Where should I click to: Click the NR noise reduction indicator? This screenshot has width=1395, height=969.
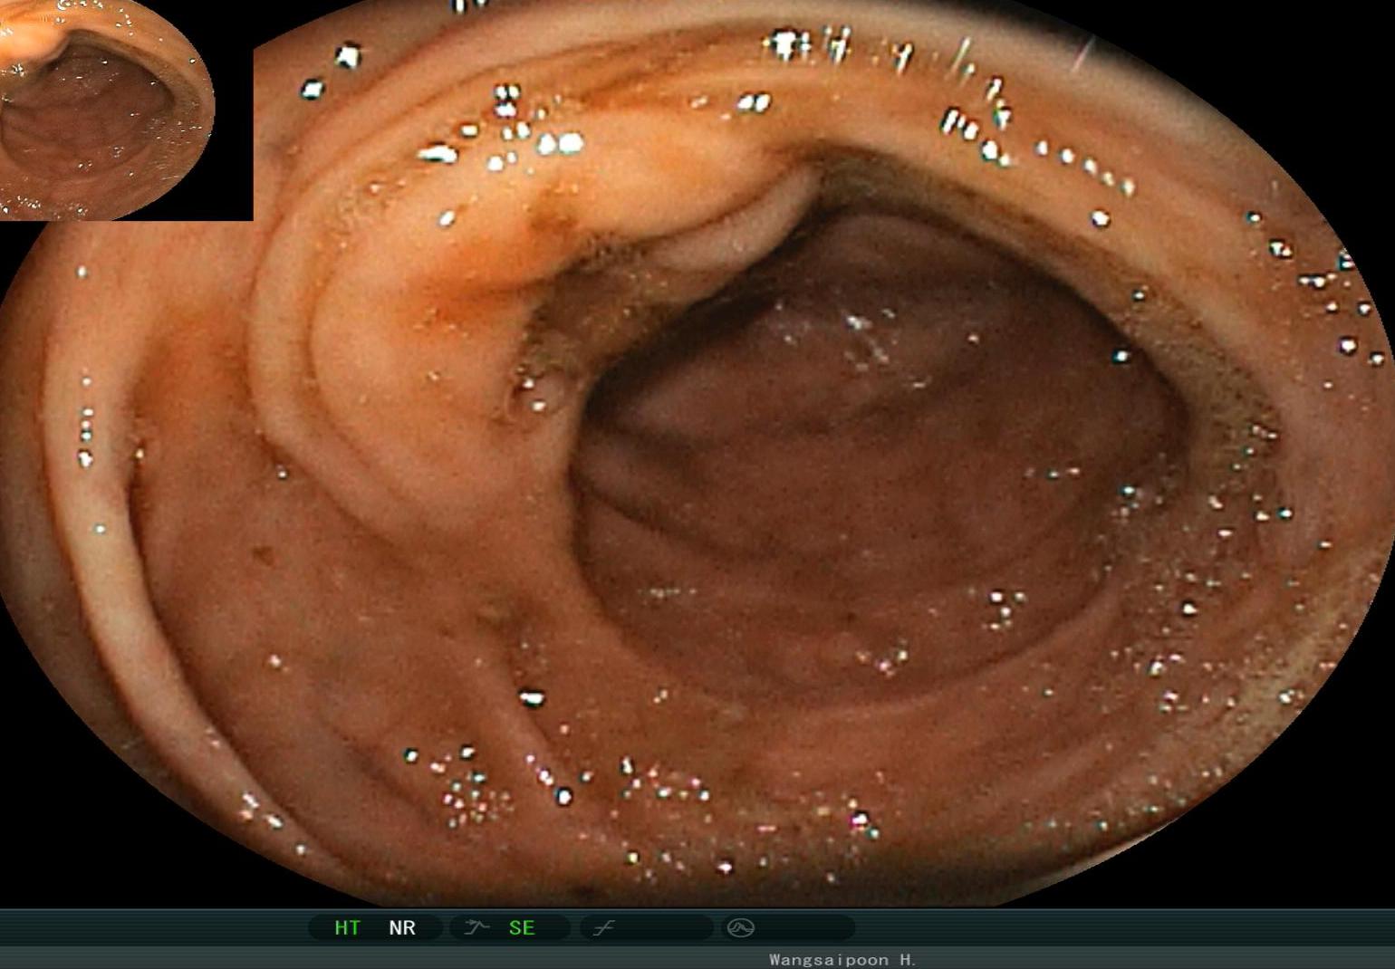tap(402, 928)
